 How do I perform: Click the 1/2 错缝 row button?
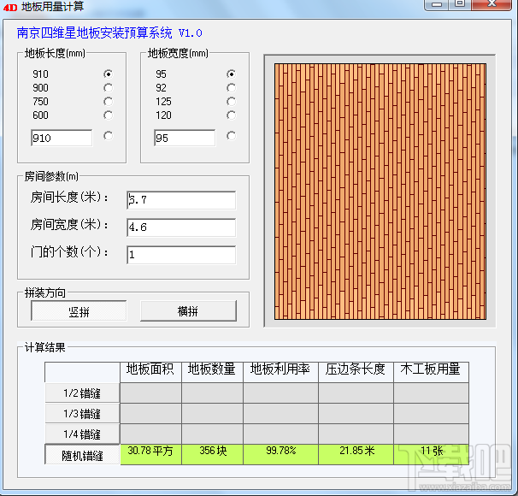[x=82, y=393]
